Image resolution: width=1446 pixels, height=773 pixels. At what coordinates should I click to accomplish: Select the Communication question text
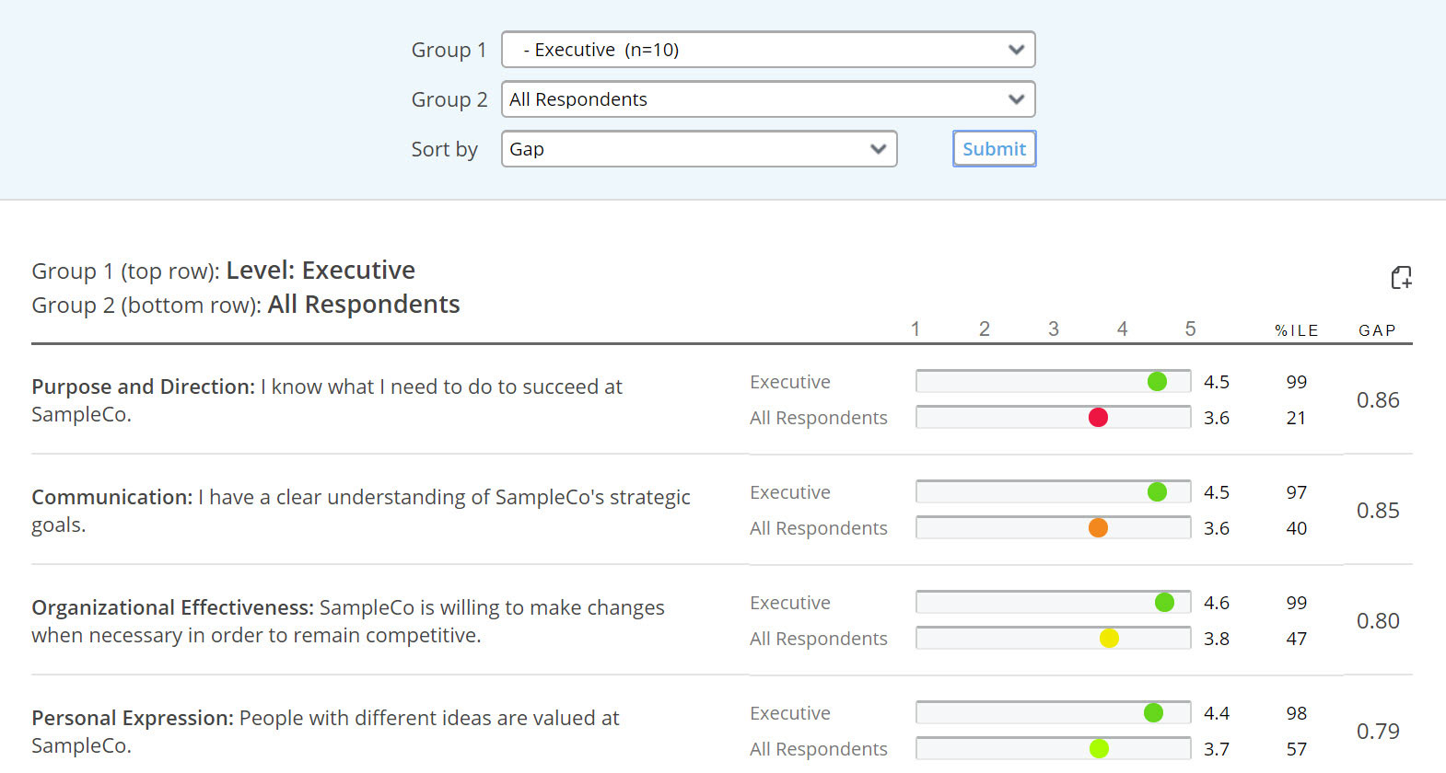point(360,511)
